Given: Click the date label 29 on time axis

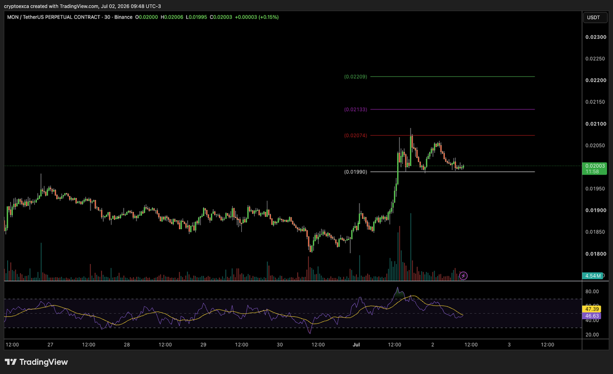Looking at the screenshot, I should 203,345.
